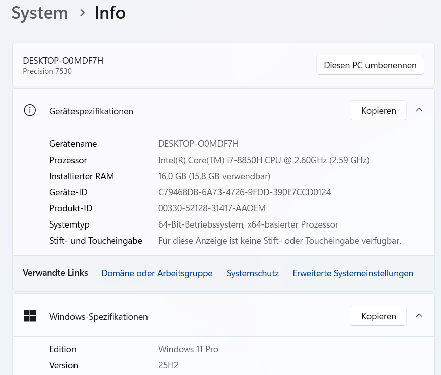This screenshot has width=441, height=375.
Task: Collapse the Gerätespezifikationen section chevron
Action: click(419, 110)
